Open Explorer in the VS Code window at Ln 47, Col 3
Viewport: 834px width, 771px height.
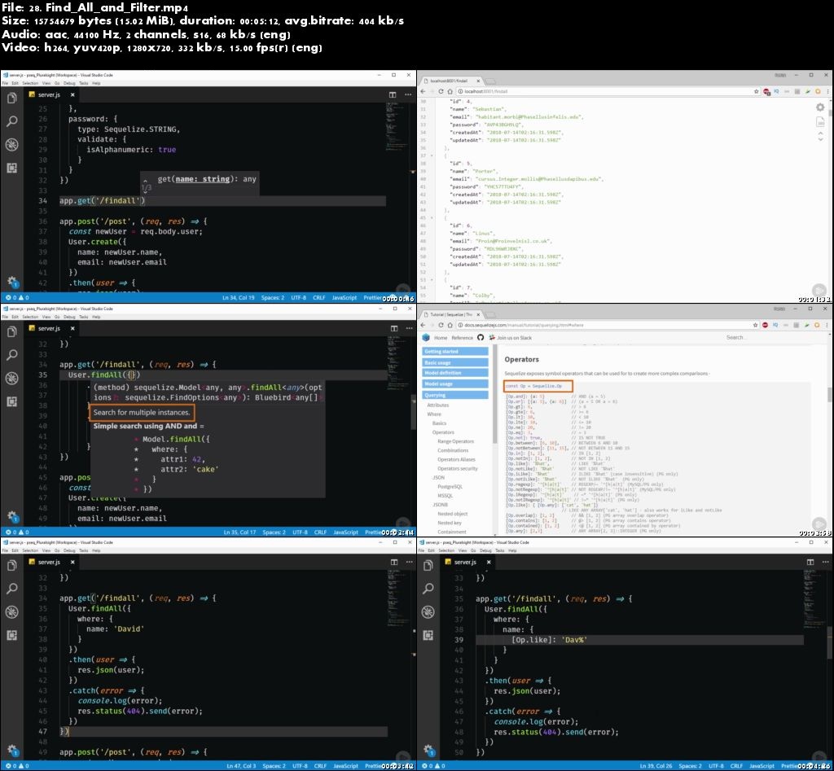point(11,565)
